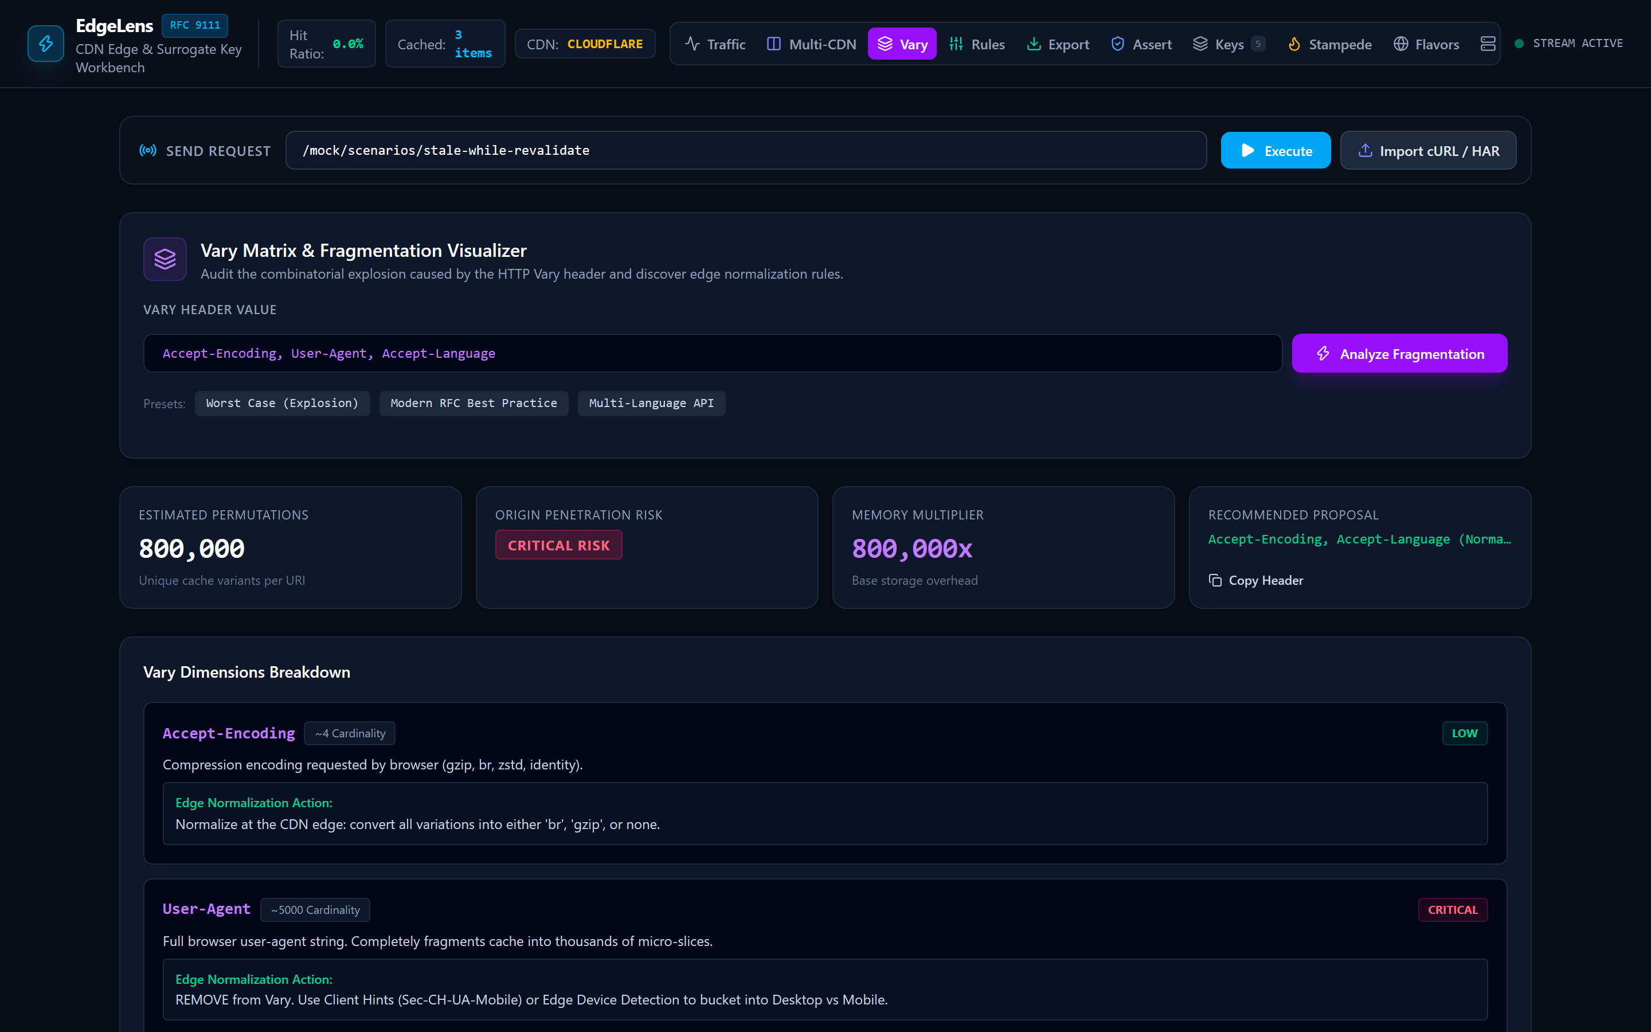Open the Stampede tab

1329,44
